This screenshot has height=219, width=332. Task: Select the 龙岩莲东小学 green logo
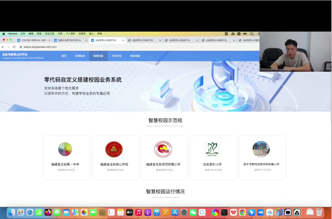click(x=212, y=149)
